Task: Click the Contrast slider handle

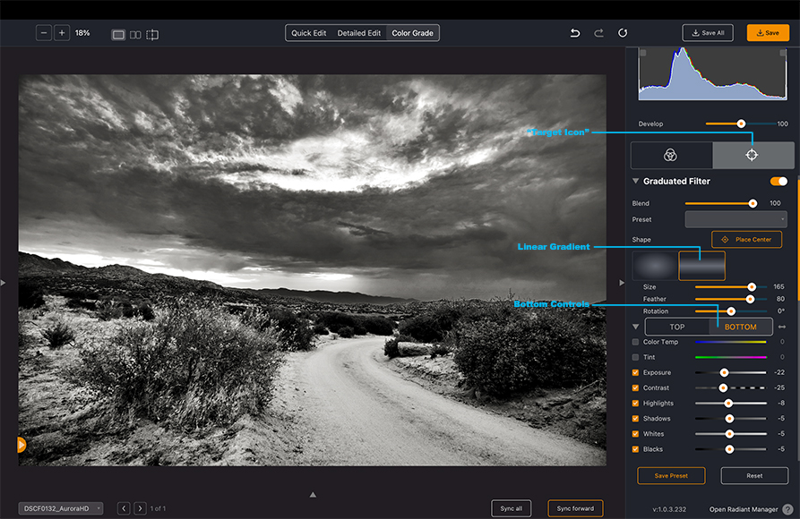Action: (723, 388)
